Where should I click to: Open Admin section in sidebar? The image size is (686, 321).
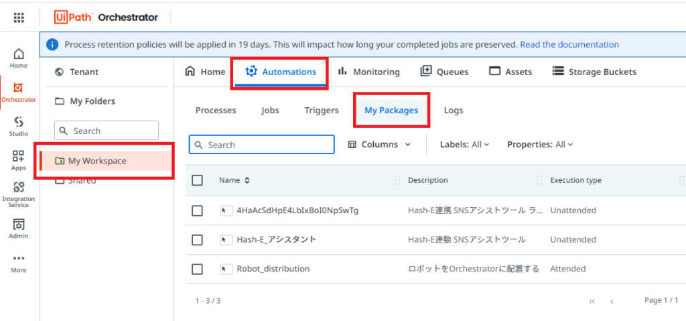[x=18, y=229]
